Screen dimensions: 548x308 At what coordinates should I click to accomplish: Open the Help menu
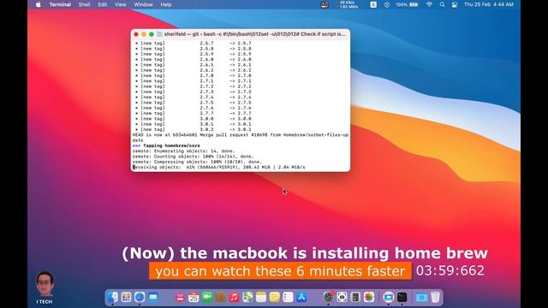point(165,4)
